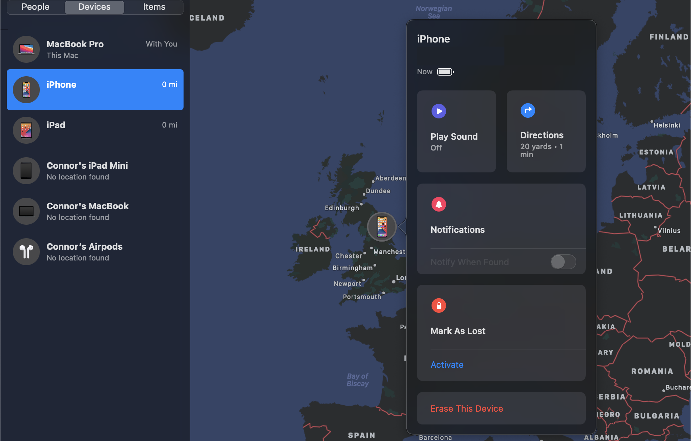The width and height of the screenshot is (691, 441).
Task: Select Connor's AirPods device icon
Action: tap(26, 252)
